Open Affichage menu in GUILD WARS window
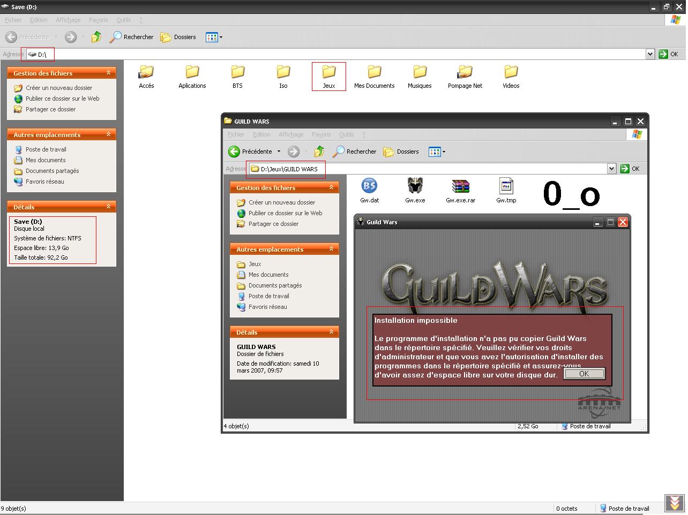The image size is (688, 515). pos(291,134)
